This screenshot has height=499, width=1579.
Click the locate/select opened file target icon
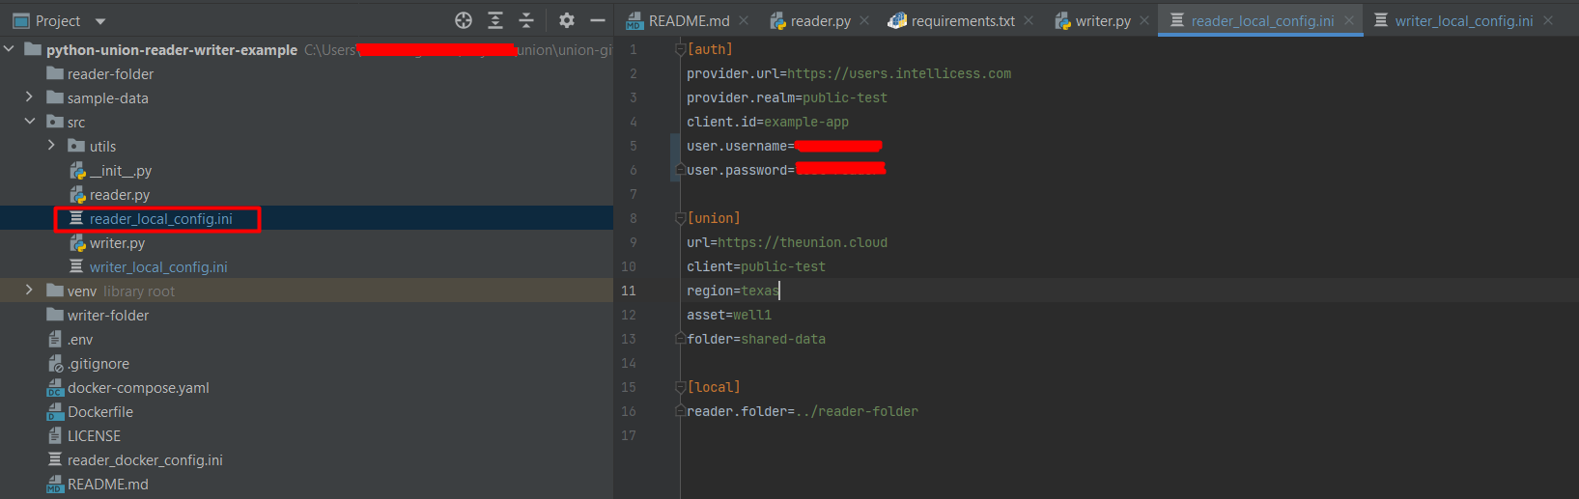[x=464, y=20]
